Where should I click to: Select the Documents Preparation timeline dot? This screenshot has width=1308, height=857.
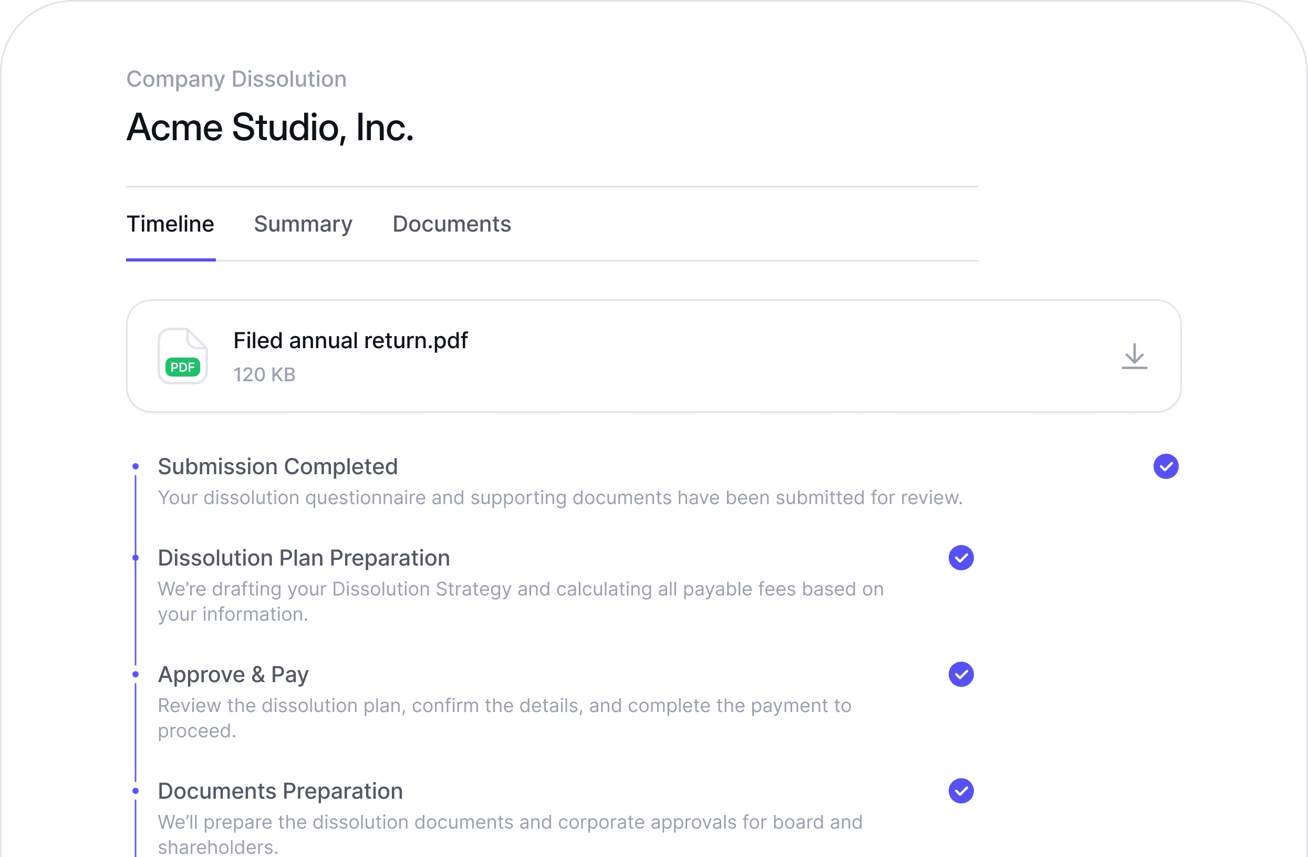136,790
